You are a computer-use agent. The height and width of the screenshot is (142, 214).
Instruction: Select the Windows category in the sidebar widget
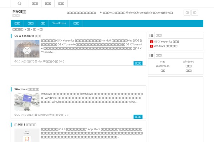click(188, 61)
